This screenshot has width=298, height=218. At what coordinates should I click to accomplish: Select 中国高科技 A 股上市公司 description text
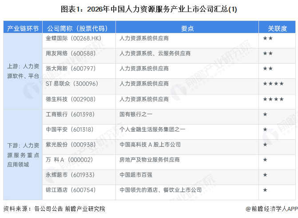pos(150,145)
